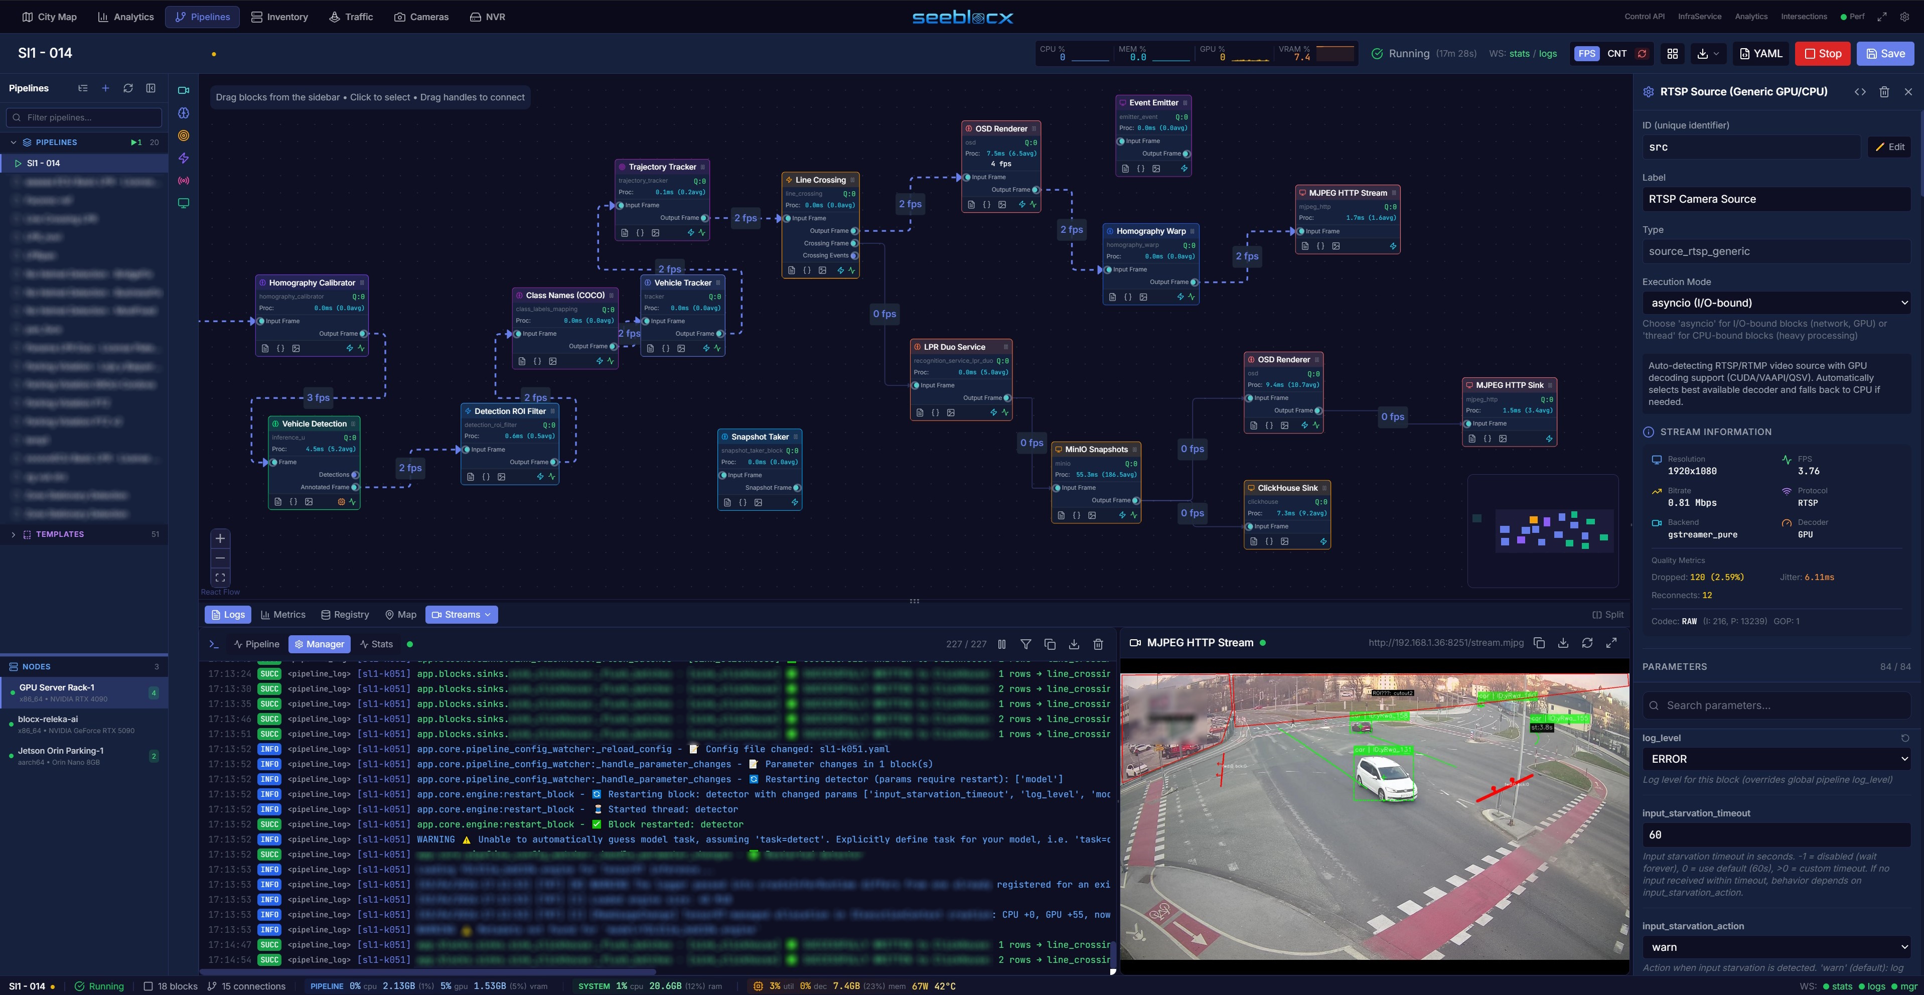Image resolution: width=1924 pixels, height=995 pixels.
Task: Clear the logs with trash icon
Action: pyautogui.click(x=1098, y=644)
